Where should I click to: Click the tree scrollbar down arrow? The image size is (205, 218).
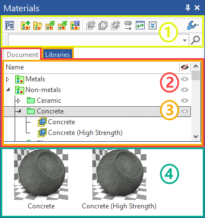point(196,137)
